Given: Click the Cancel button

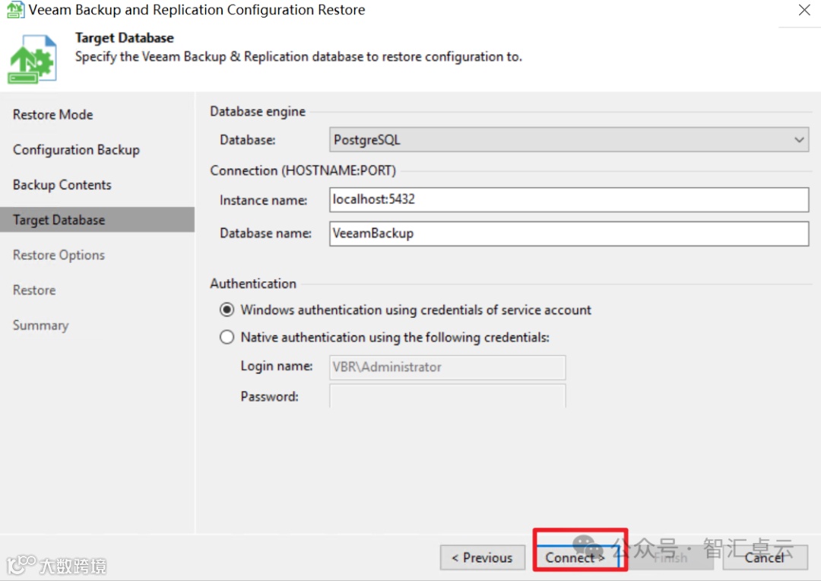Looking at the screenshot, I should pyautogui.click(x=765, y=557).
